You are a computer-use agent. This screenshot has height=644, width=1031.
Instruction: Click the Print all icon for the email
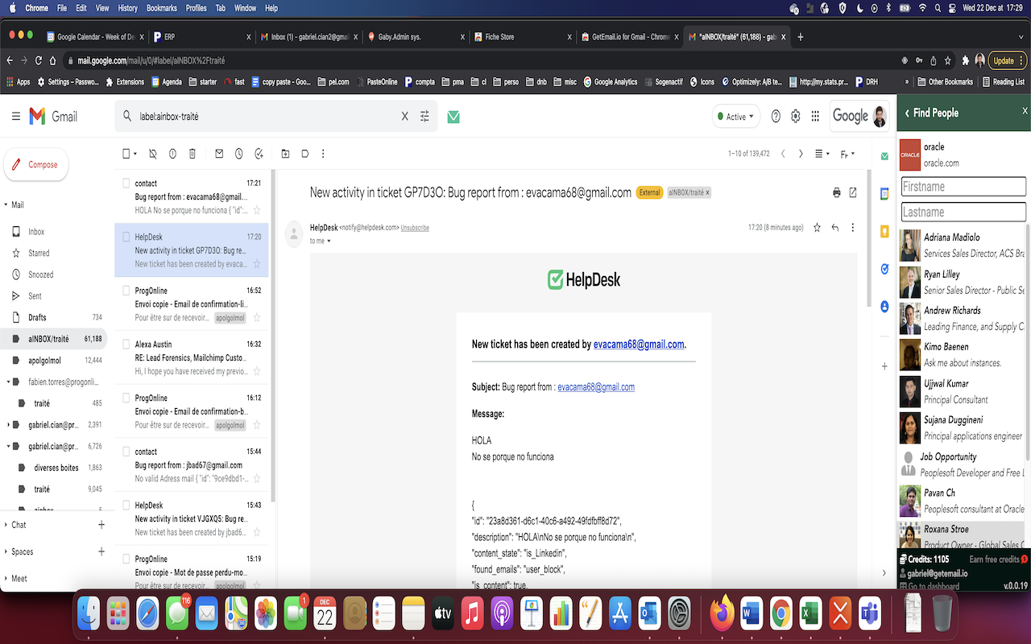click(x=837, y=192)
